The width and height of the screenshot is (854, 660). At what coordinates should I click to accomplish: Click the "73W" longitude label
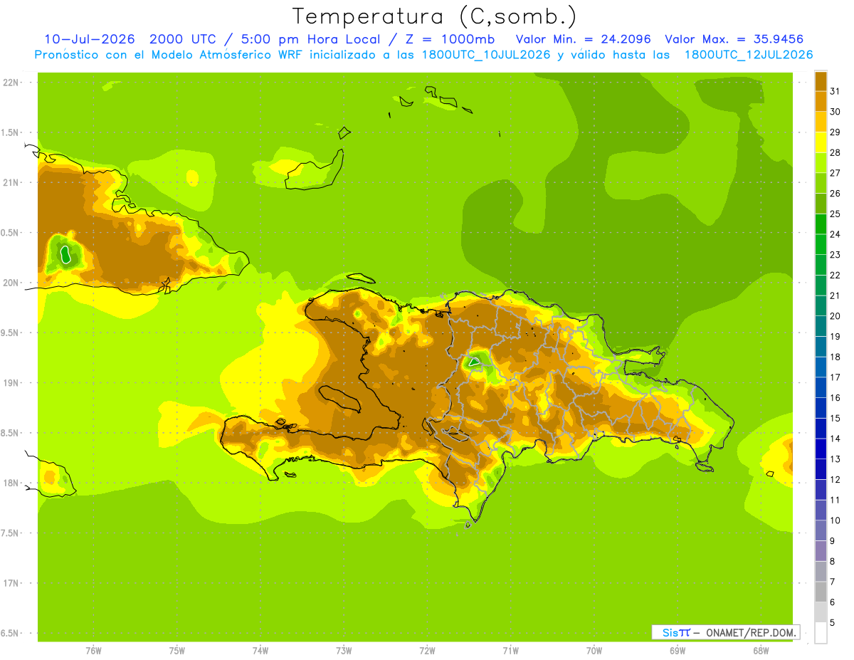click(344, 651)
